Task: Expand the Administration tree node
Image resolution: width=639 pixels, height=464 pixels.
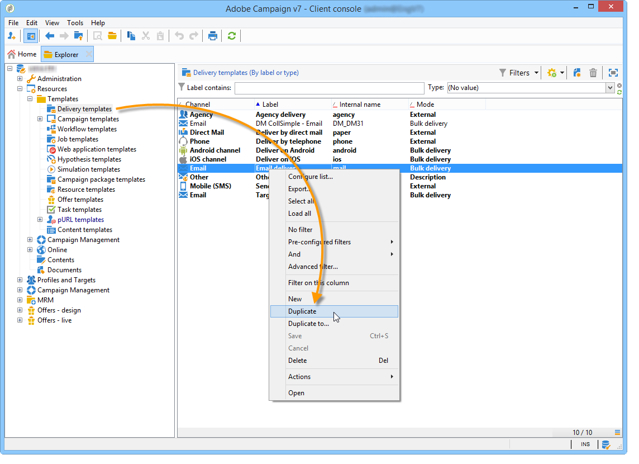Action: [20, 79]
